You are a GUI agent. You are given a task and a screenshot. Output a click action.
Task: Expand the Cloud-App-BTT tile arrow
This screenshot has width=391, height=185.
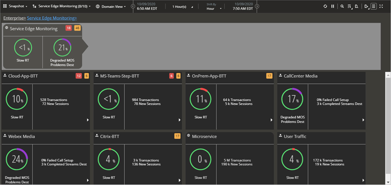(88, 120)
